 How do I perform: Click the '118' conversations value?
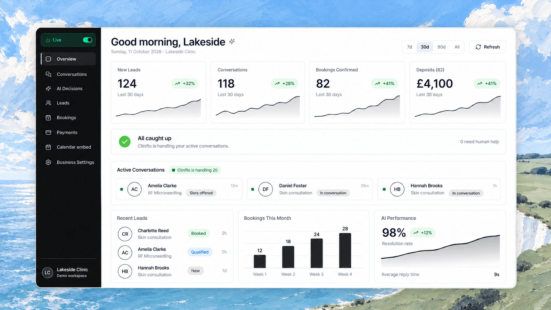226,84
